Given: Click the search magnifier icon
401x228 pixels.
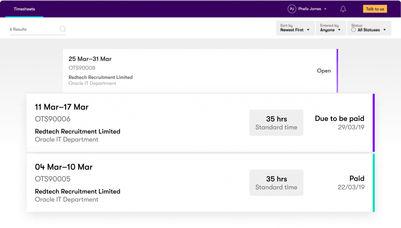Looking at the screenshot, I should pos(63,29).
